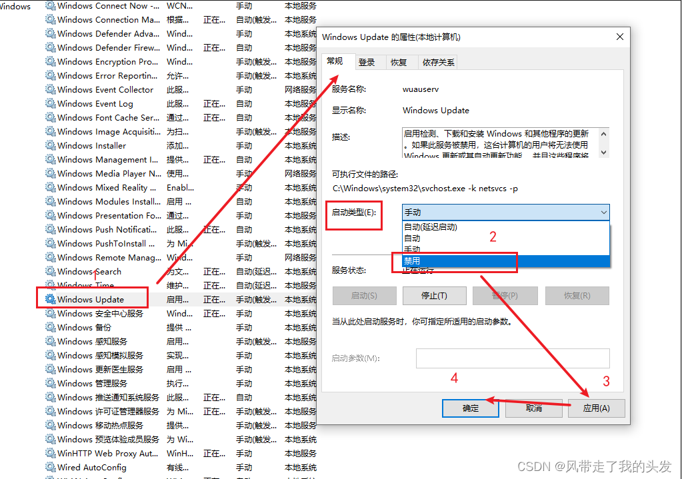Click the 启动参数(M) input field
This screenshot has height=479, width=682.
(513, 358)
